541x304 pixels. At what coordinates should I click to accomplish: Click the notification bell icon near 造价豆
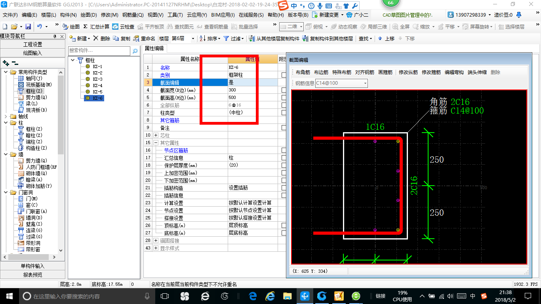point(519,15)
